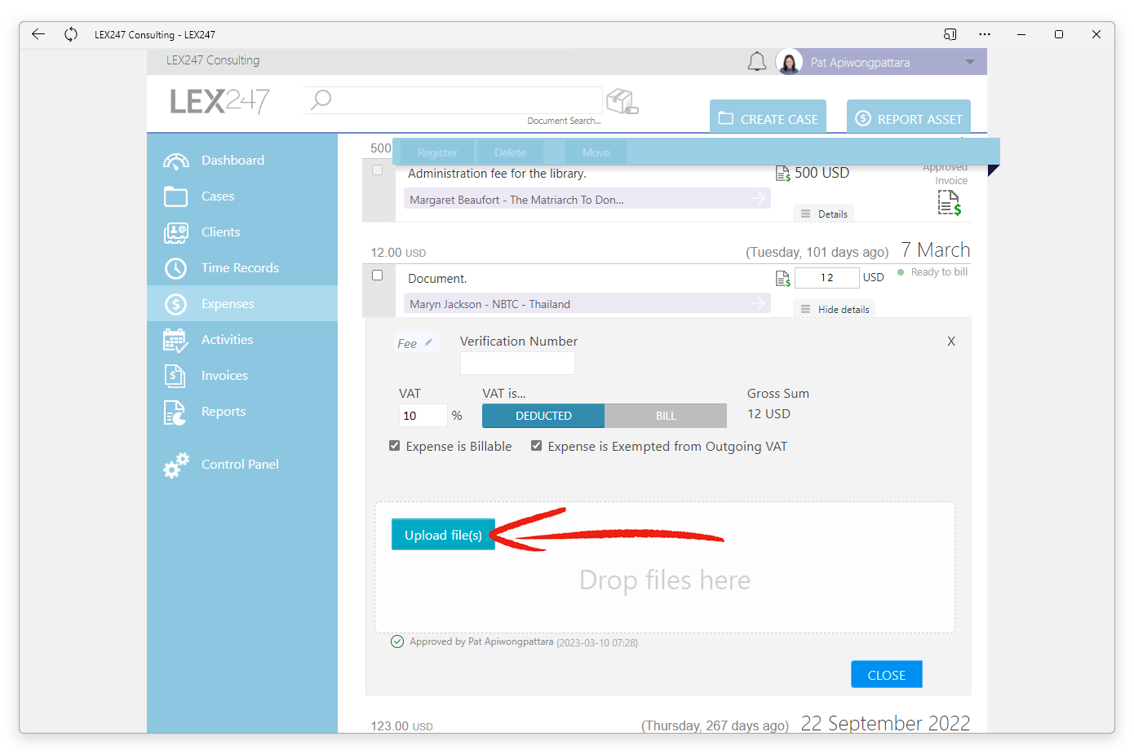Click the cast/screen icon in title bar
This screenshot has width=1134, height=754.
[x=950, y=34]
